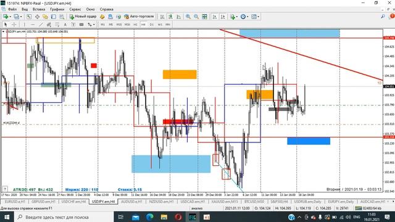The height and width of the screenshot is (222, 395).
Task: Switch to M30 timeframe
Action: click(128, 25)
